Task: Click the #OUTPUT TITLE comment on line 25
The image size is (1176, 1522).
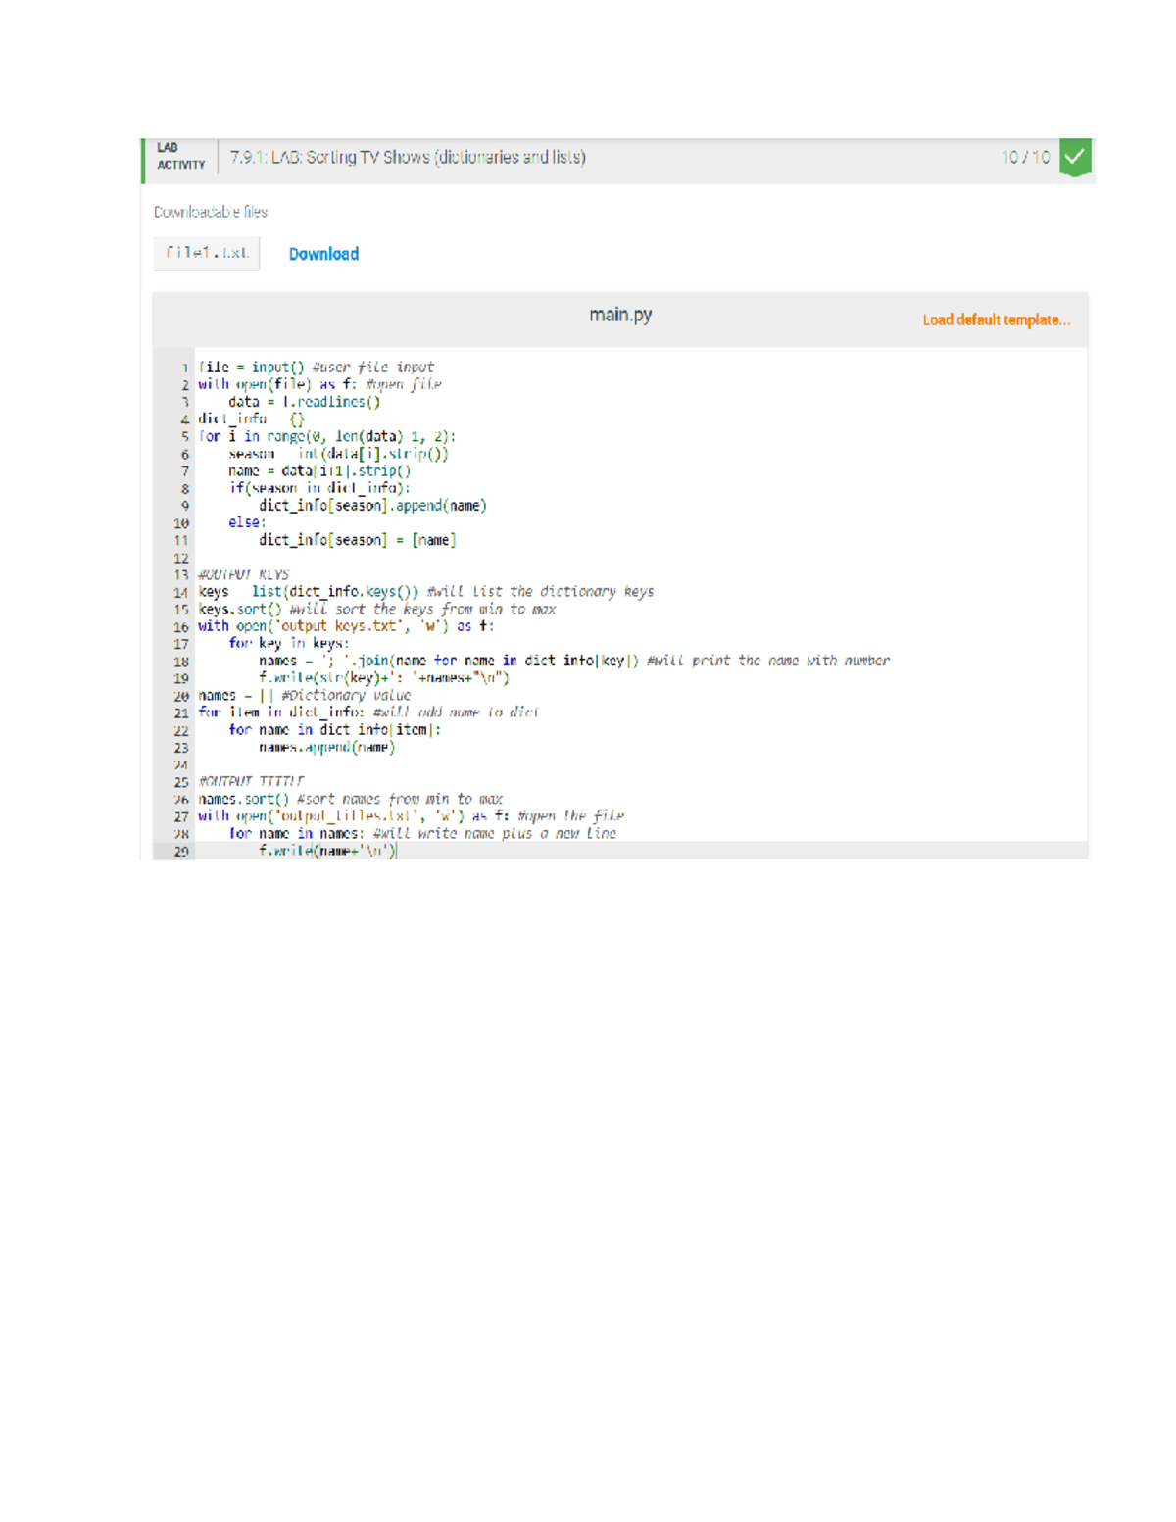Action: coord(248,781)
